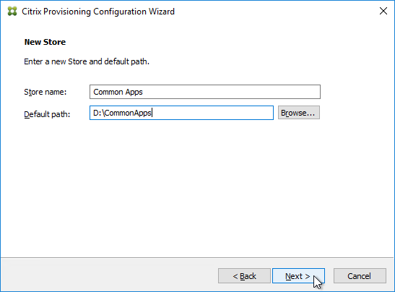Click the 'Enter a new Store and default path.' text
Viewport: 395px width, 292px height.
coord(87,61)
